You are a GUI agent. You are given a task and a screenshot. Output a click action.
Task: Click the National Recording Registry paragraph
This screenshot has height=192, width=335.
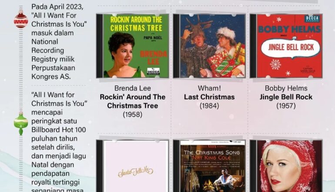tap(59, 41)
